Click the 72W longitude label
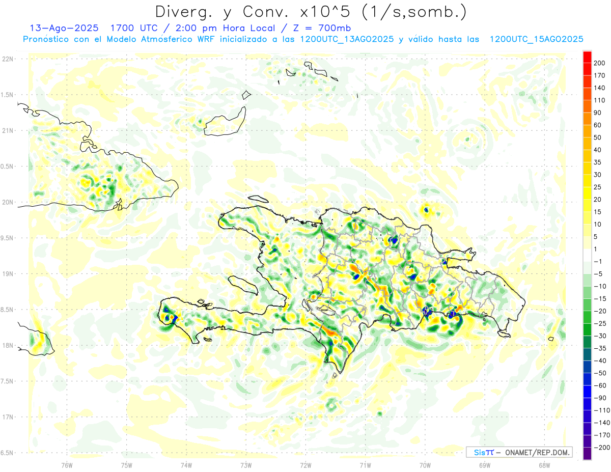 305,465
